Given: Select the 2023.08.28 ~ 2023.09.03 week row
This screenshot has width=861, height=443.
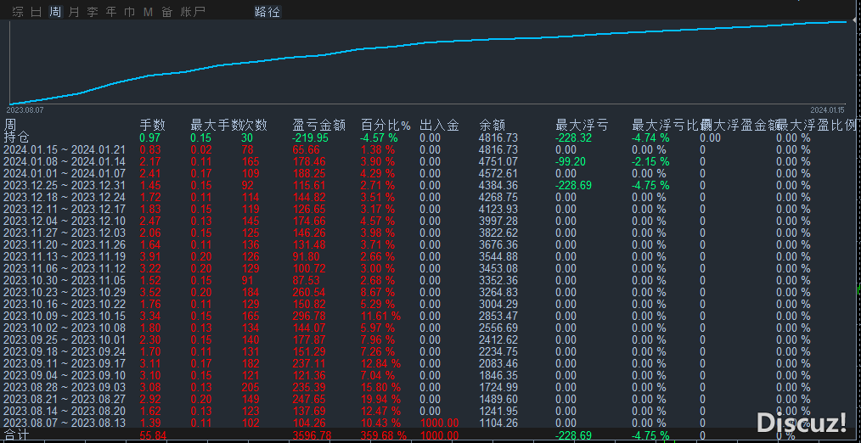Looking at the screenshot, I should [x=65, y=387].
